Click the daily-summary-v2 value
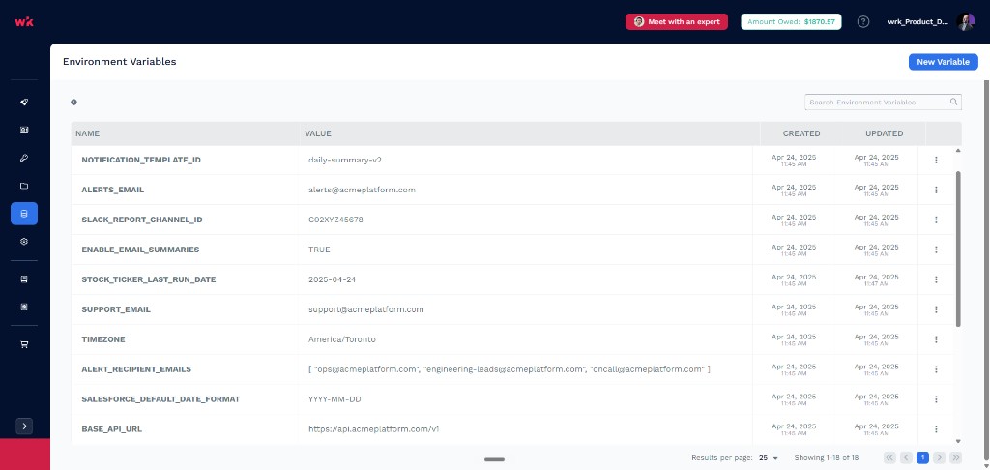The height and width of the screenshot is (470, 990). 345,160
